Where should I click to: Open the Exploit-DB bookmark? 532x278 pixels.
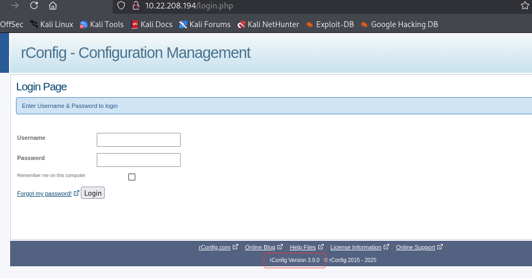tap(330, 24)
